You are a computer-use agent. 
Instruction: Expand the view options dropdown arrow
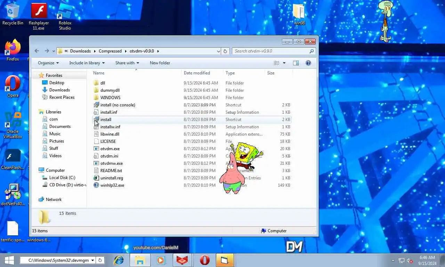click(x=284, y=63)
